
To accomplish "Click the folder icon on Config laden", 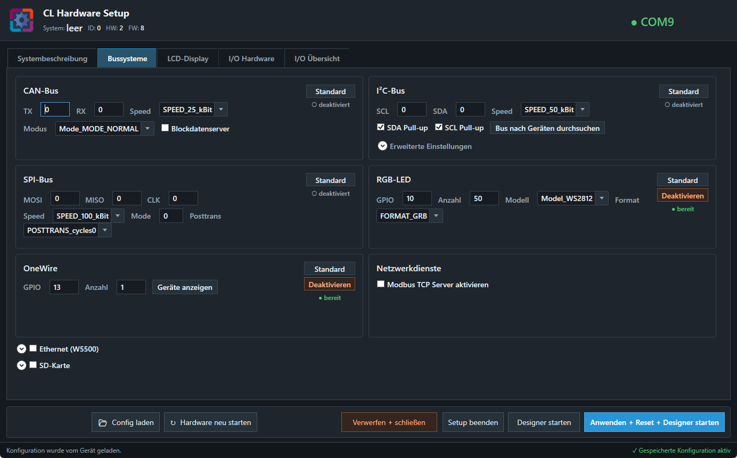I will (x=103, y=422).
